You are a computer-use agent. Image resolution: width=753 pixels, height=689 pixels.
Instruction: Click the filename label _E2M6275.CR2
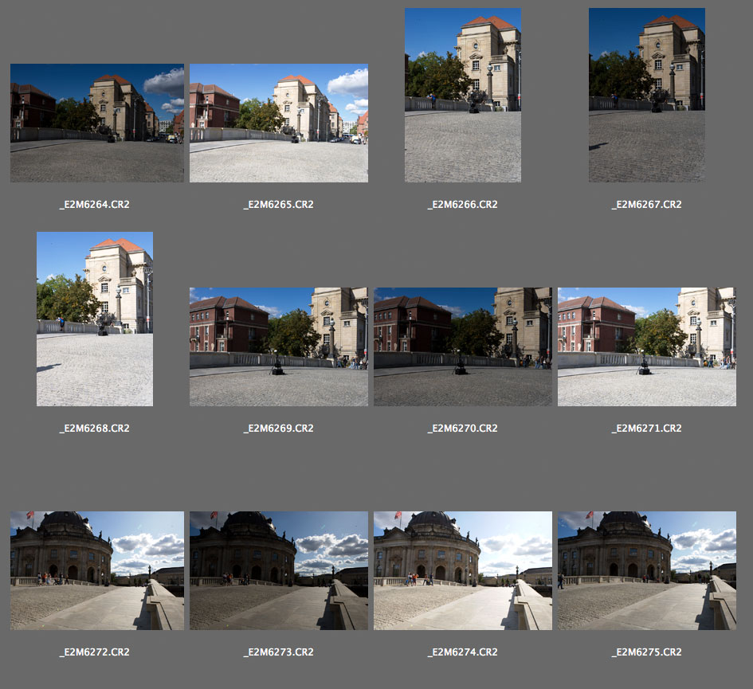(x=647, y=652)
